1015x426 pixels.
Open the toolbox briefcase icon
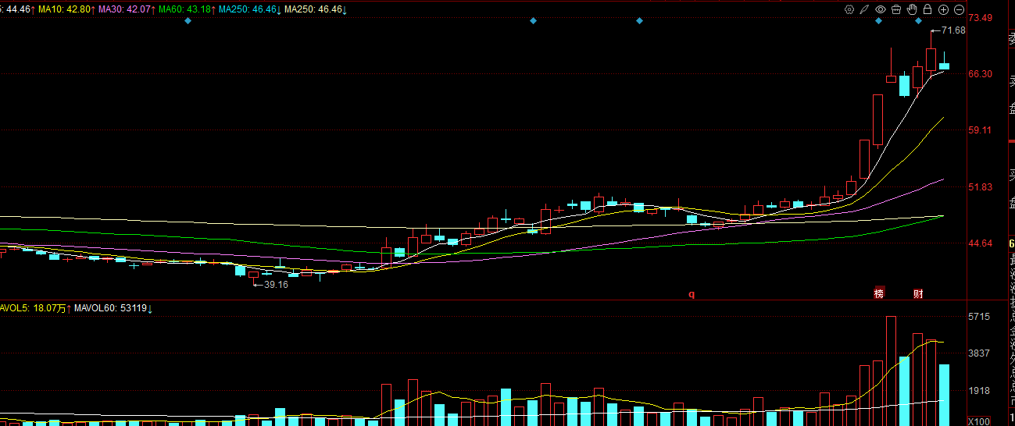click(896, 9)
